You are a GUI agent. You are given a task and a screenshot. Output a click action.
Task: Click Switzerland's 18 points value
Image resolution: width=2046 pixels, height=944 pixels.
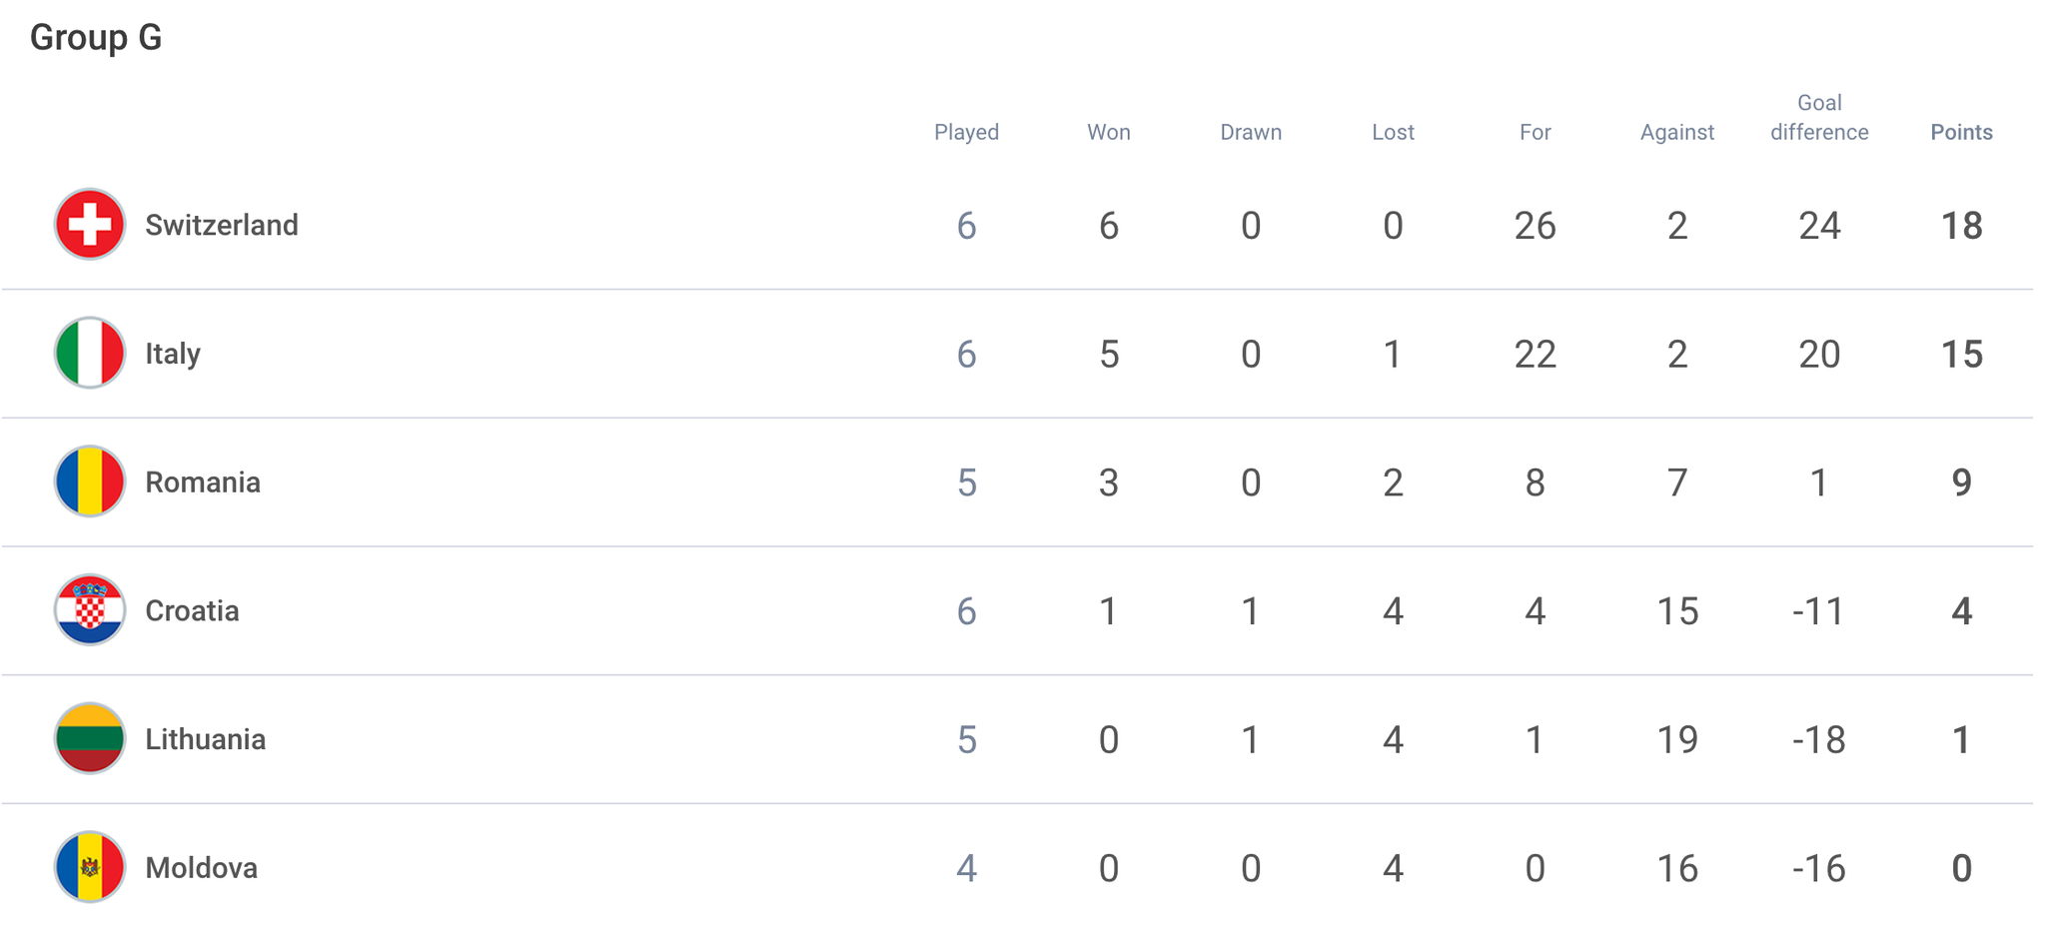click(1961, 226)
